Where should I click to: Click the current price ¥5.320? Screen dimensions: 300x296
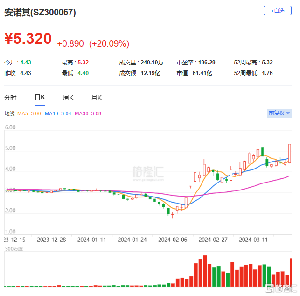point(28,39)
